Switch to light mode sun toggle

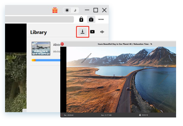67,10
